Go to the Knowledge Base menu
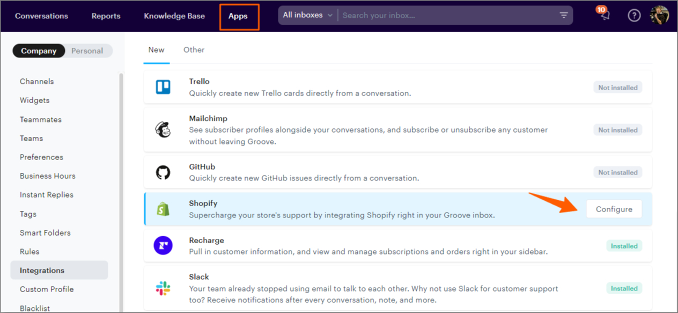 pos(174,16)
